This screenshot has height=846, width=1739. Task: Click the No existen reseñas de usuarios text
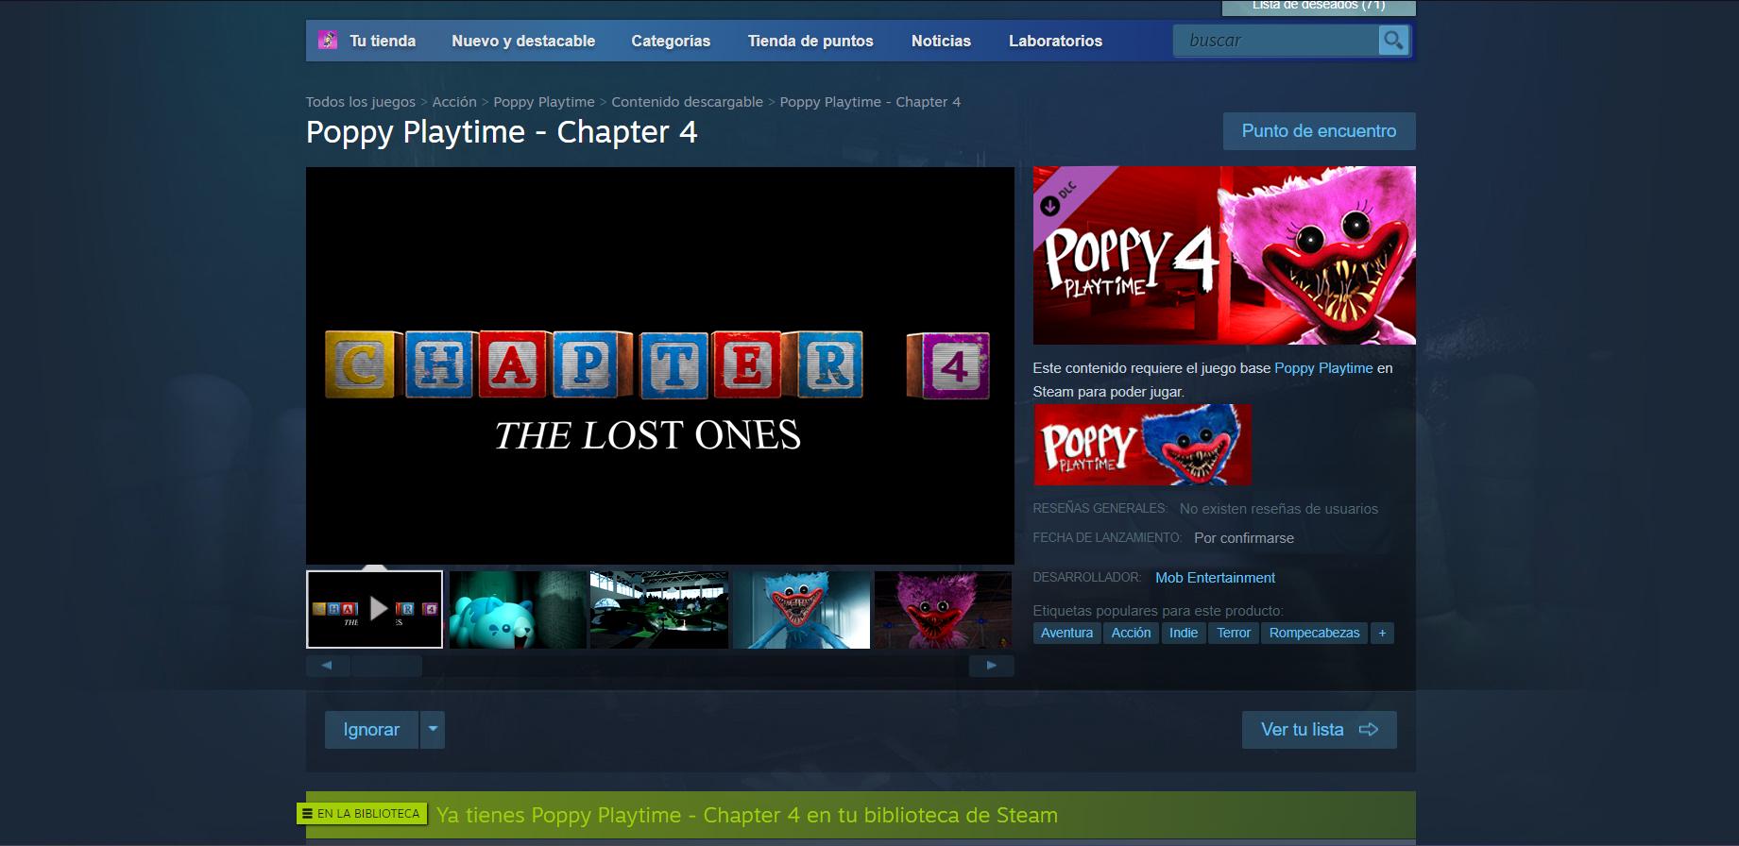1279,509
